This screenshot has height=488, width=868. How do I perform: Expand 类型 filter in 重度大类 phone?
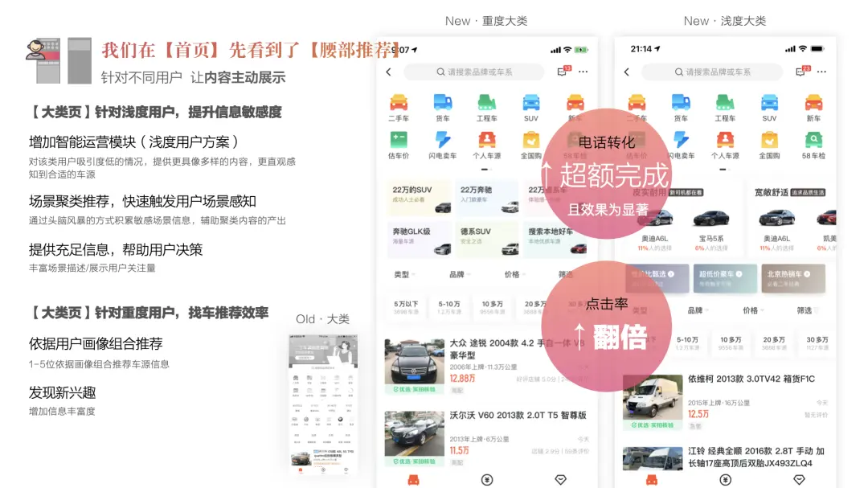404,274
